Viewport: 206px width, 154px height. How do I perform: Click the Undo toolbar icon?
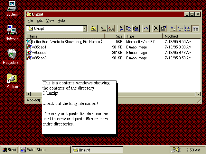click(x=146, y=29)
